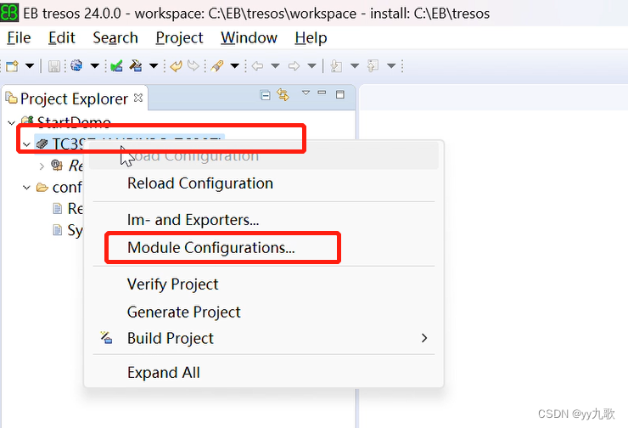Open the Edit menu
Image resolution: width=628 pixels, height=428 pixels.
62,37
